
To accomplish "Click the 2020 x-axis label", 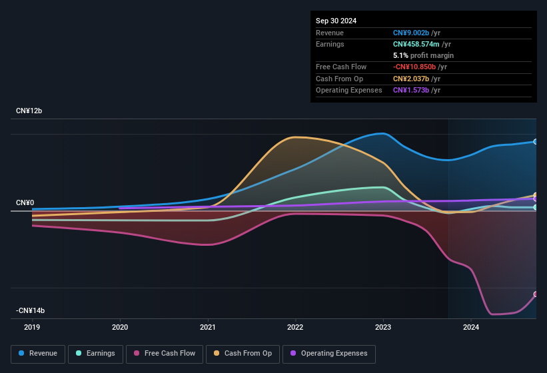I will coord(120,327).
